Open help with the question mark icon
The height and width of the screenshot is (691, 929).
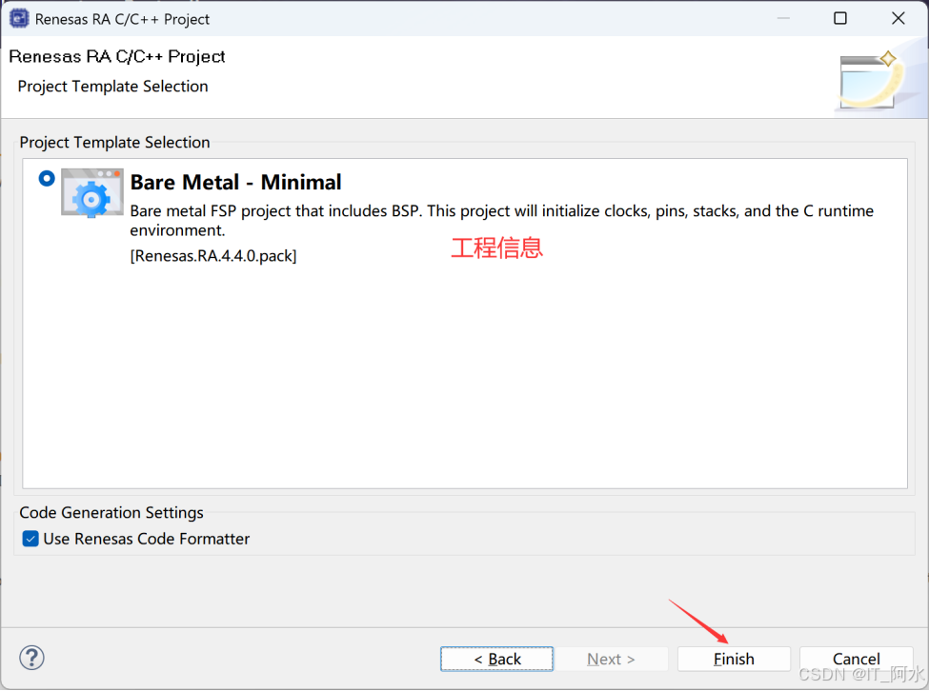(x=31, y=658)
